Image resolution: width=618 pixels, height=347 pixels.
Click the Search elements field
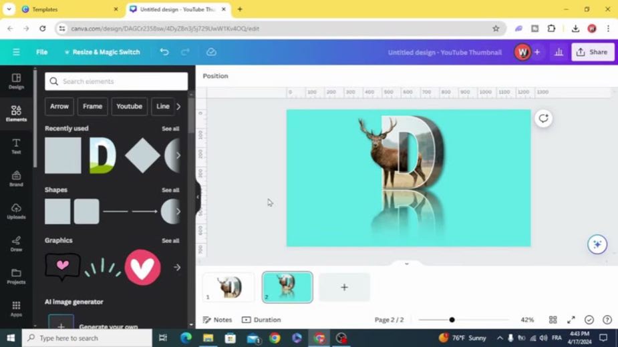click(x=116, y=81)
